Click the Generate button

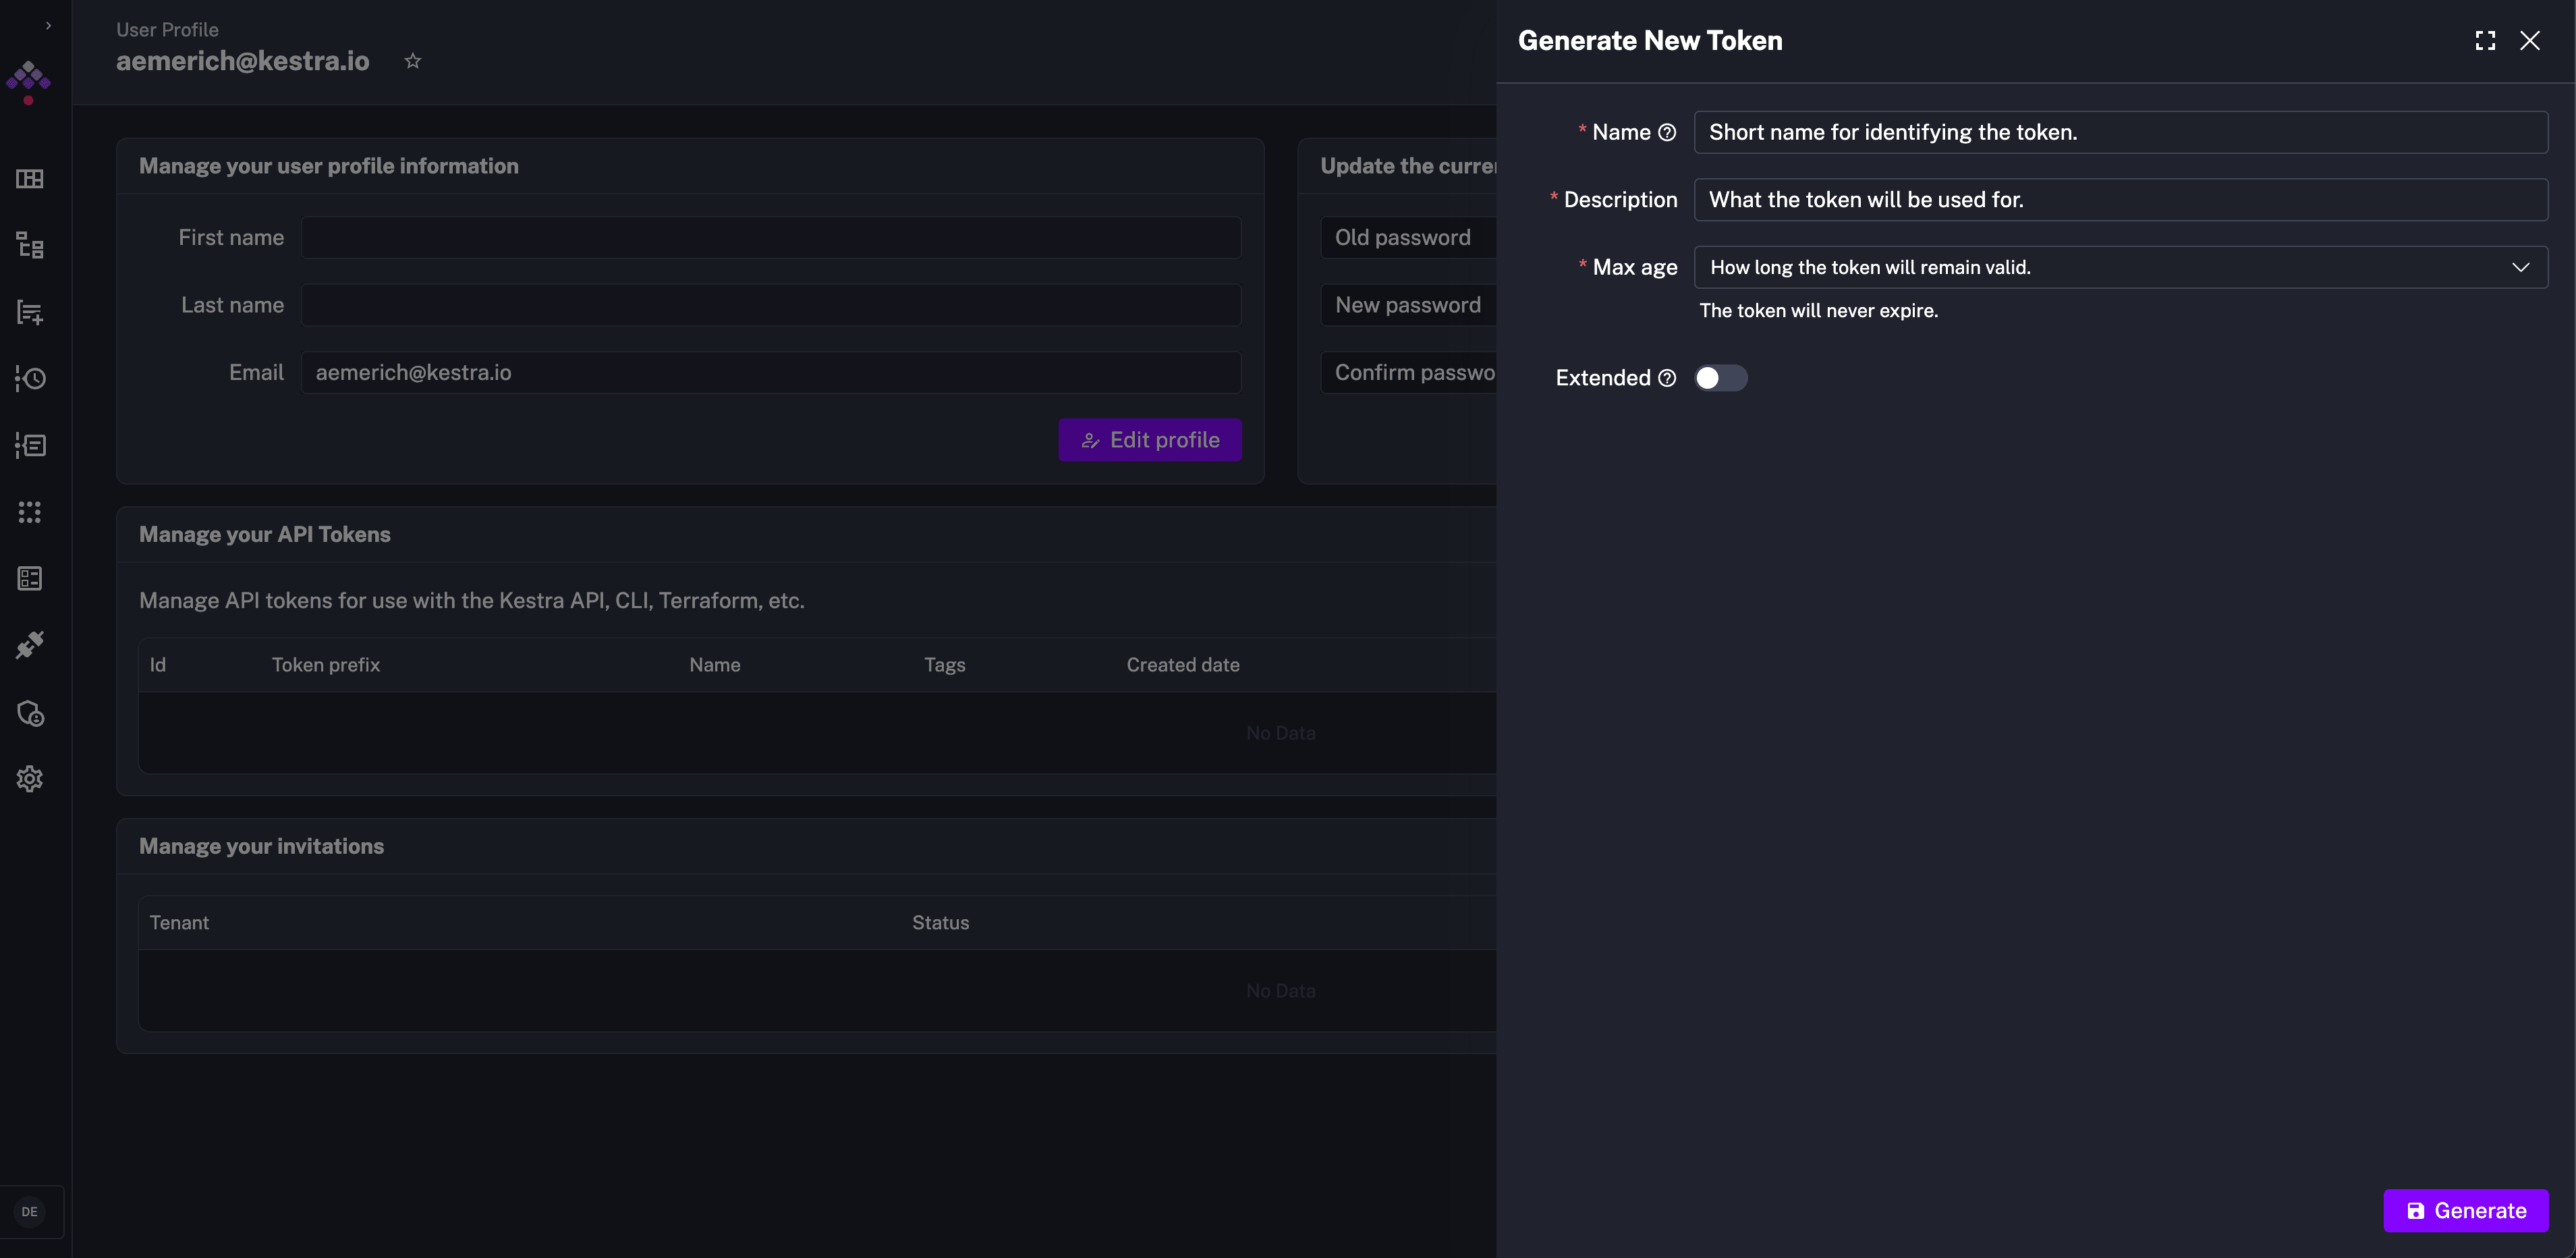coord(2466,1210)
